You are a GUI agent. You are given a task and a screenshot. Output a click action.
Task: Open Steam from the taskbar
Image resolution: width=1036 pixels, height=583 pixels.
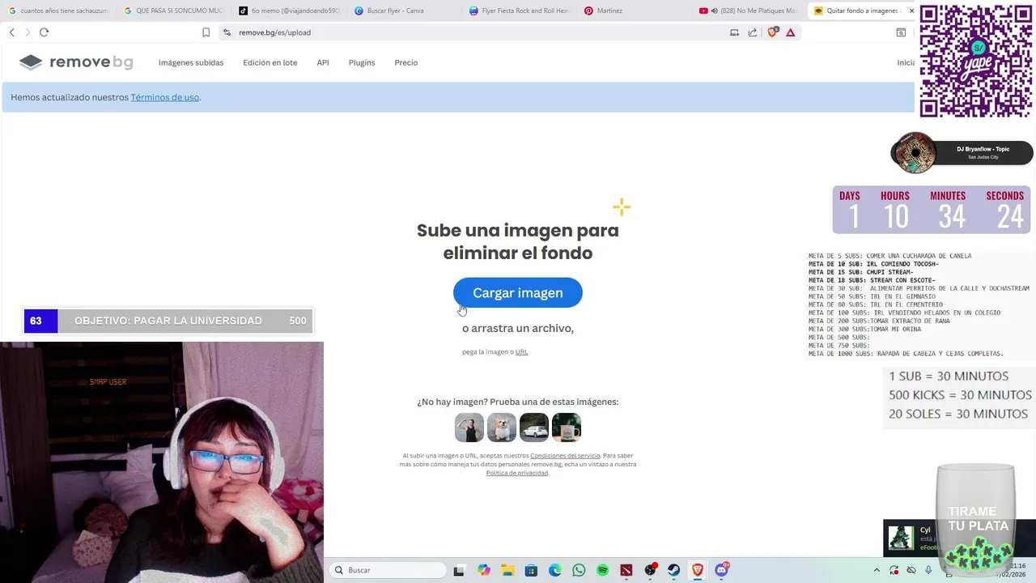click(x=673, y=571)
